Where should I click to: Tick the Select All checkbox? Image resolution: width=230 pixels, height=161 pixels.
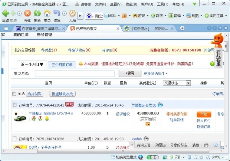tap(14, 94)
